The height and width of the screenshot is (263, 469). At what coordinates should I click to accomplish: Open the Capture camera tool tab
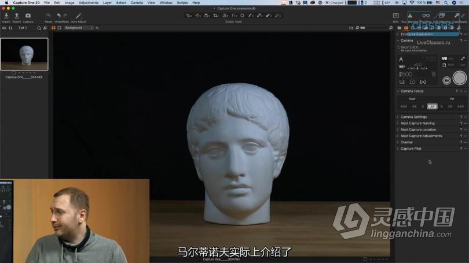(x=406, y=28)
